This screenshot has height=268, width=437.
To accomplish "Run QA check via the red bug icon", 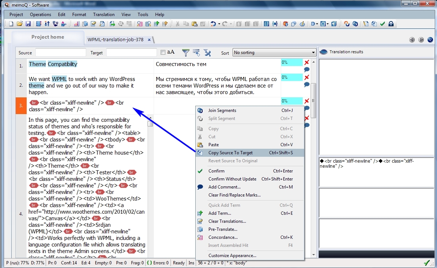I will (x=285, y=24).
